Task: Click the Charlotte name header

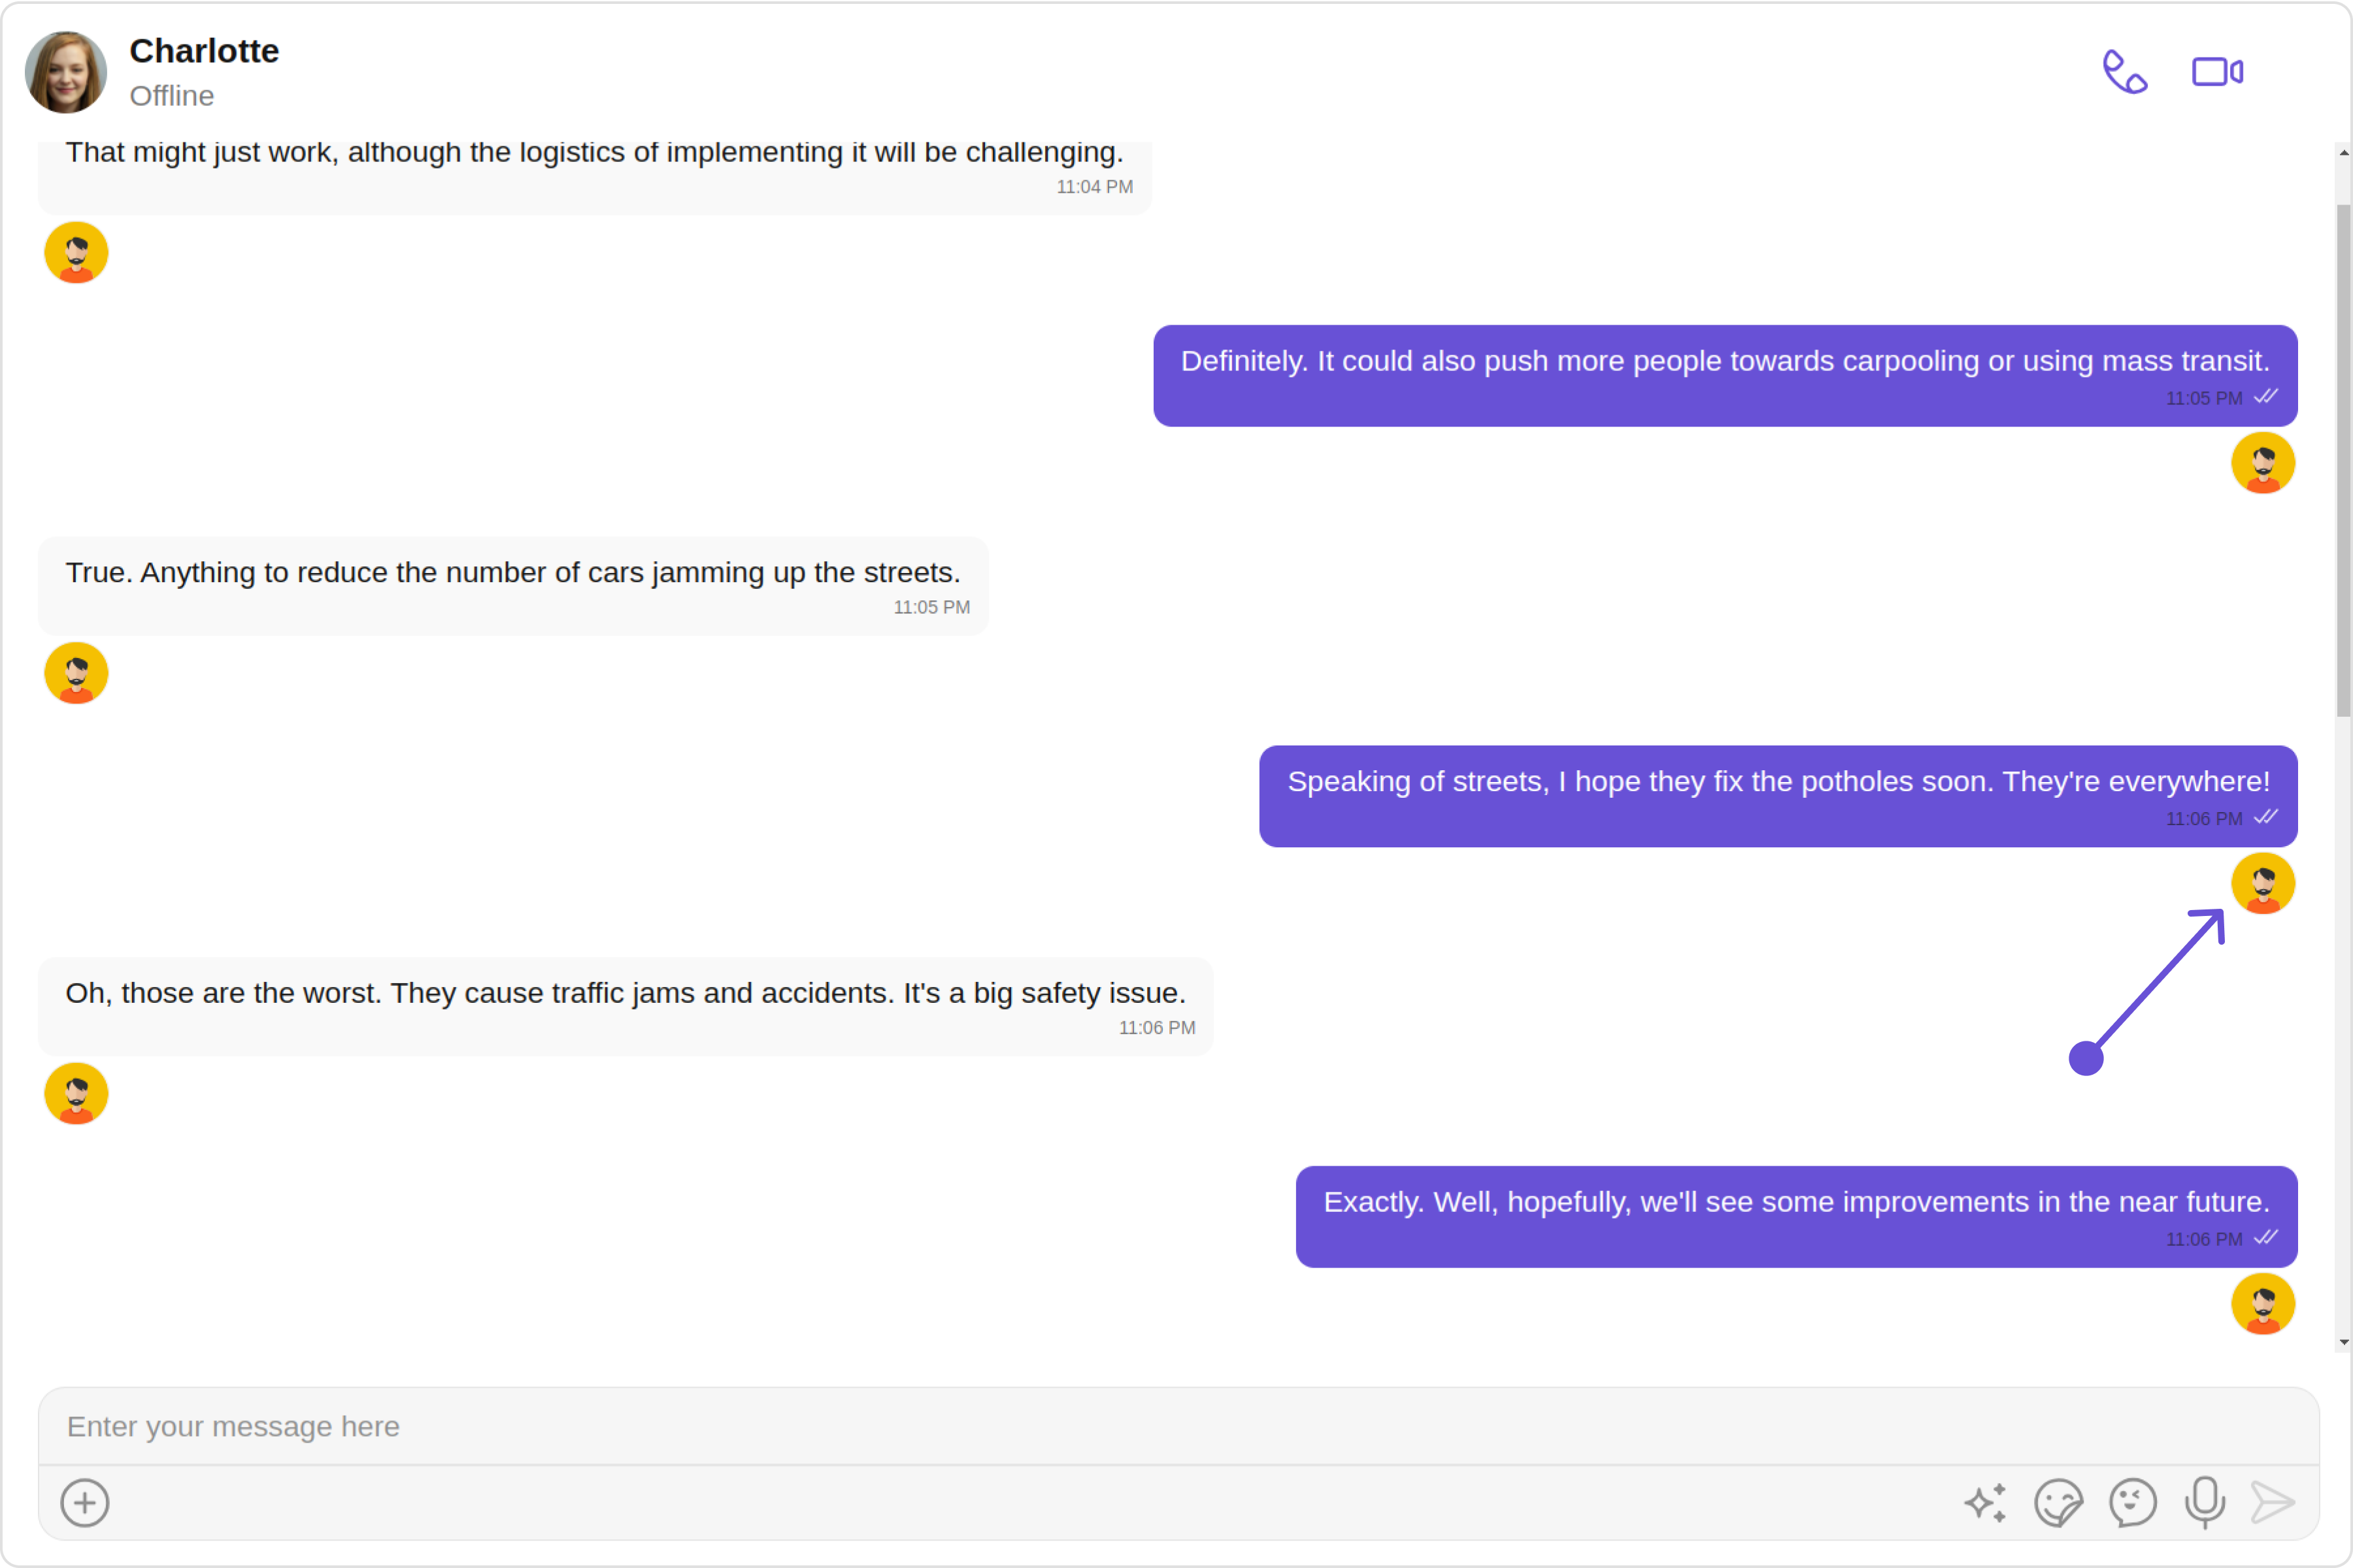Action: pos(204,51)
